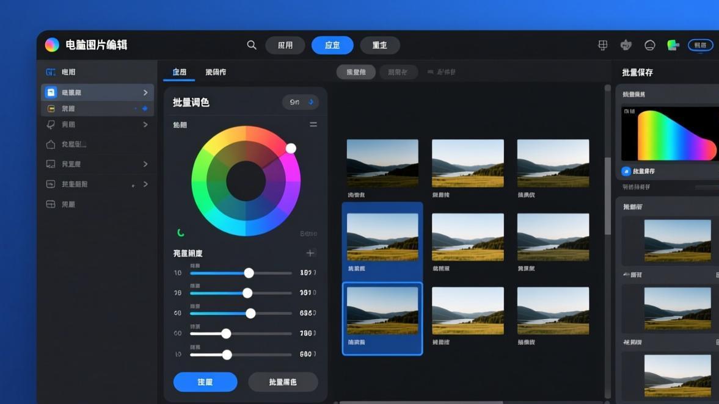Expand the monitor item's chevron in sidebar
Viewport: 719px width, 404px height.
click(x=145, y=164)
